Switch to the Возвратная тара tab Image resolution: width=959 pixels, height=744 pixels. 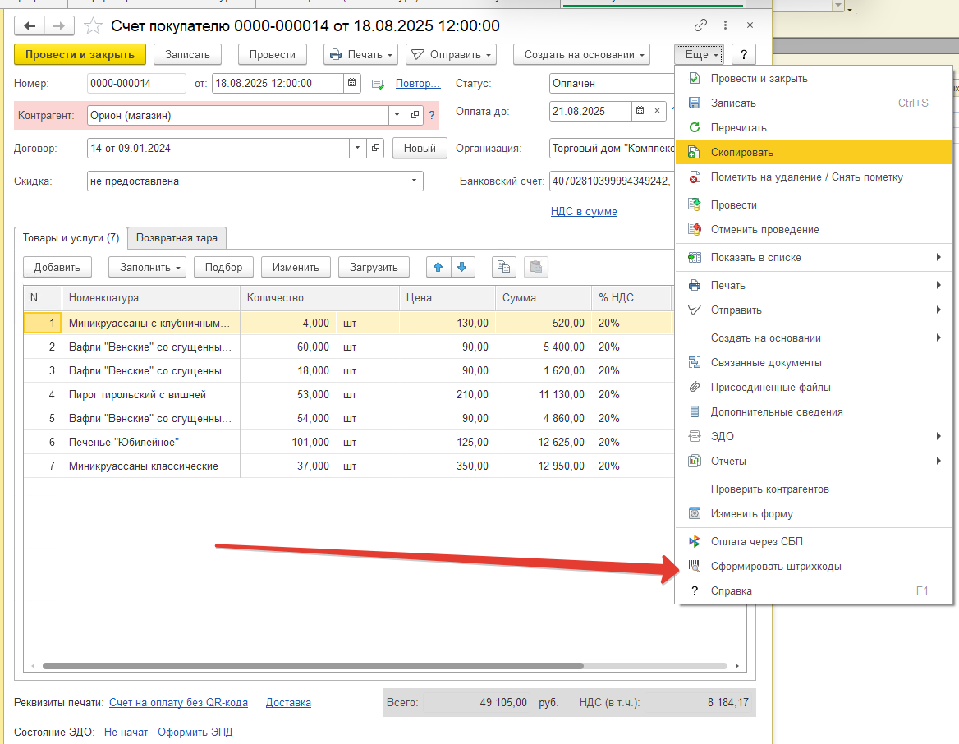pos(177,238)
